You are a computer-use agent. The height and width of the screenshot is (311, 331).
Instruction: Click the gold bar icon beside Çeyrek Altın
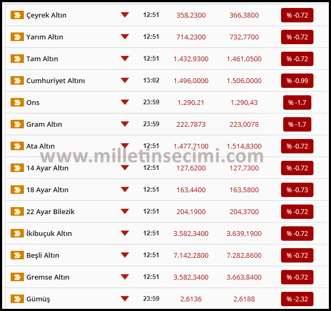(17, 15)
